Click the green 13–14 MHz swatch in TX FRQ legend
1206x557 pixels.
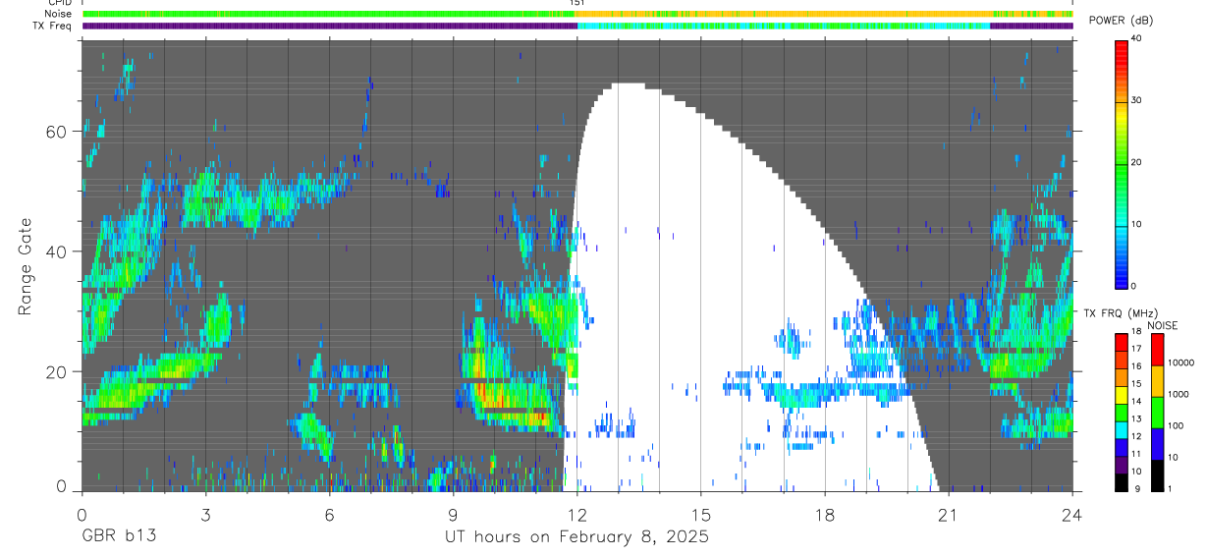pyautogui.click(x=1123, y=413)
